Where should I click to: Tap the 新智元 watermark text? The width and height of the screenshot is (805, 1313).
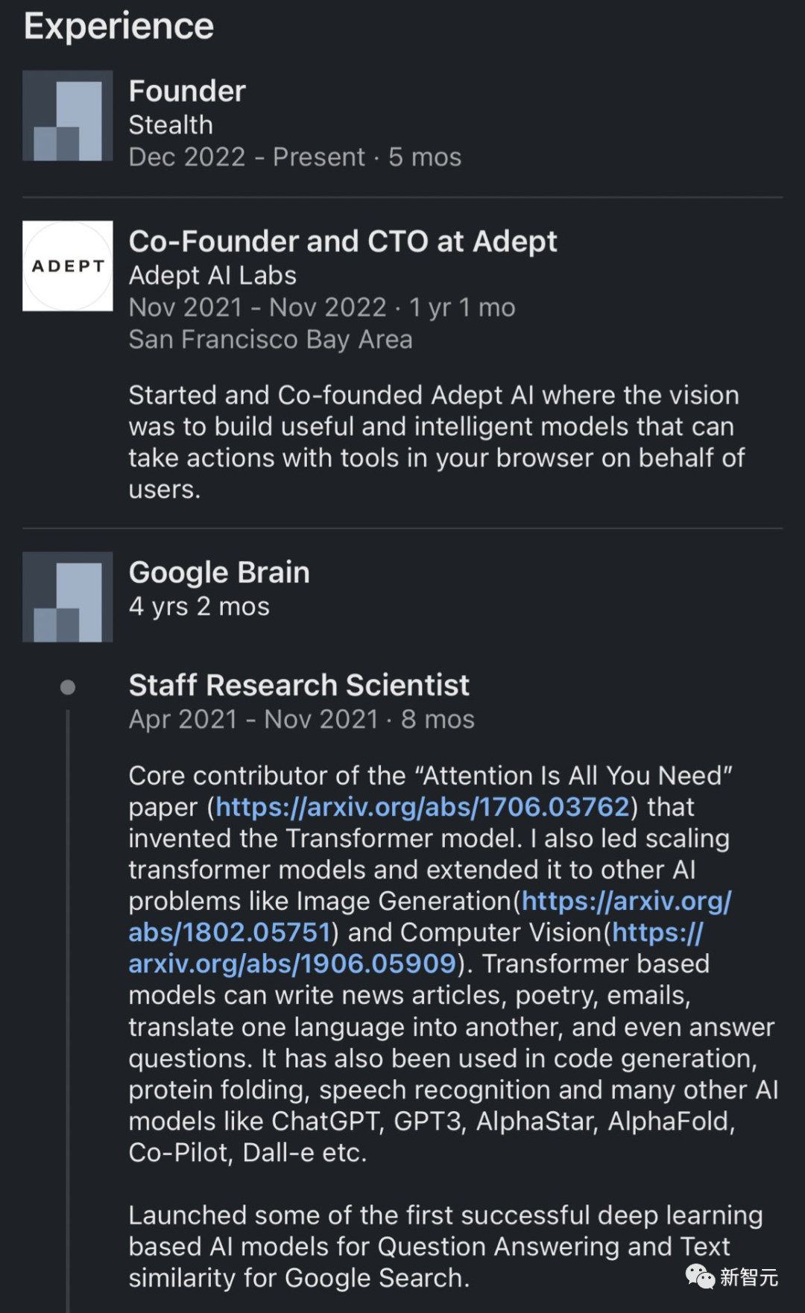coord(749,1277)
